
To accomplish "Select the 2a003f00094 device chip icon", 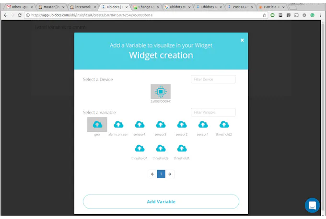I will pos(161,92).
